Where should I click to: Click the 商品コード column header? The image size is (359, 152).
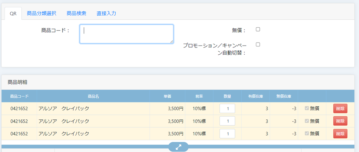click(19, 96)
